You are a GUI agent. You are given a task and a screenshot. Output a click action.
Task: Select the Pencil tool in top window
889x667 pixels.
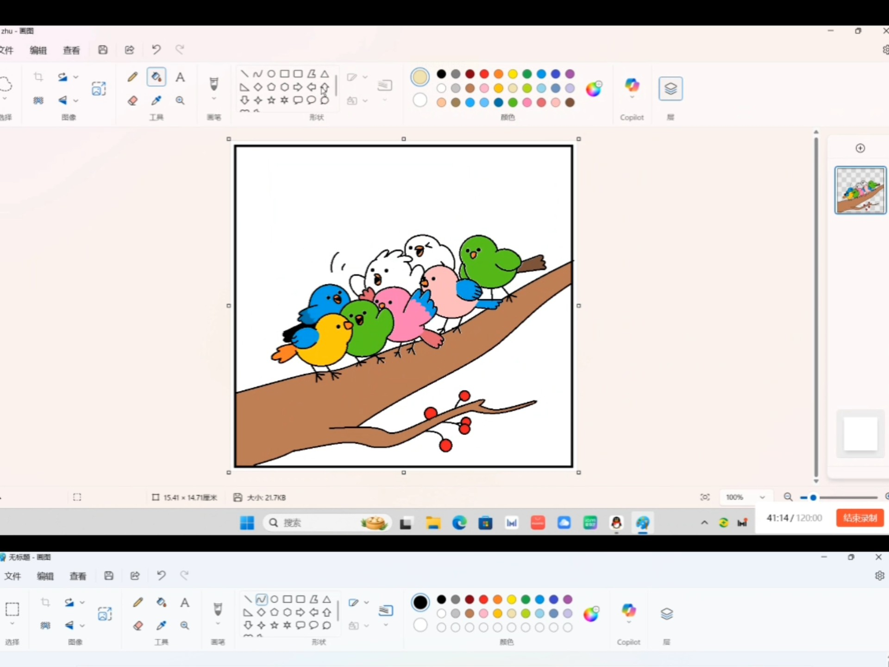(133, 77)
